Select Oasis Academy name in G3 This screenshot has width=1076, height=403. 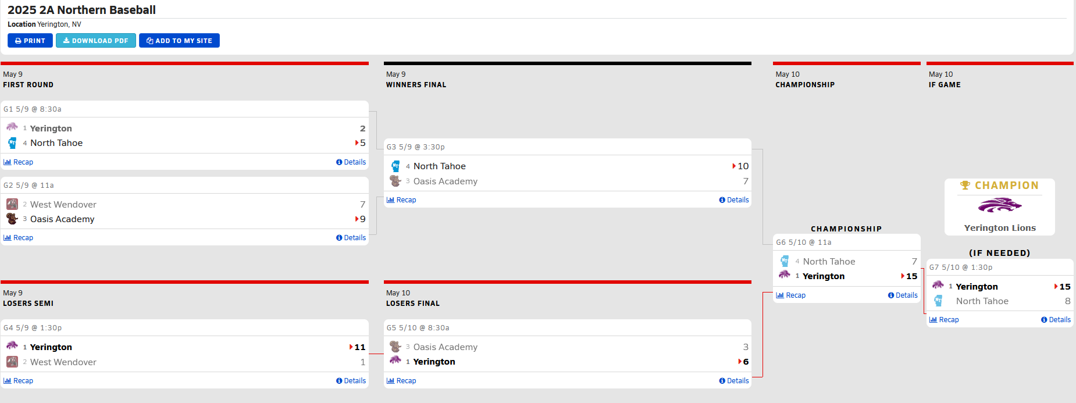coord(446,181)
